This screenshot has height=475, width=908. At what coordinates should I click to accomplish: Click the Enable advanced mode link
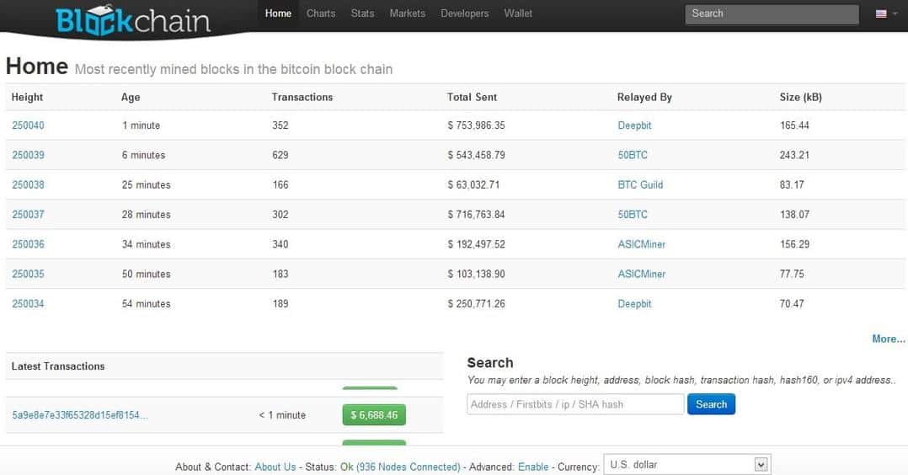pos(532,467)
